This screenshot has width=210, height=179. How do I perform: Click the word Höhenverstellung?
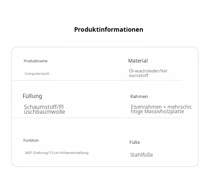tap(74, 153)
